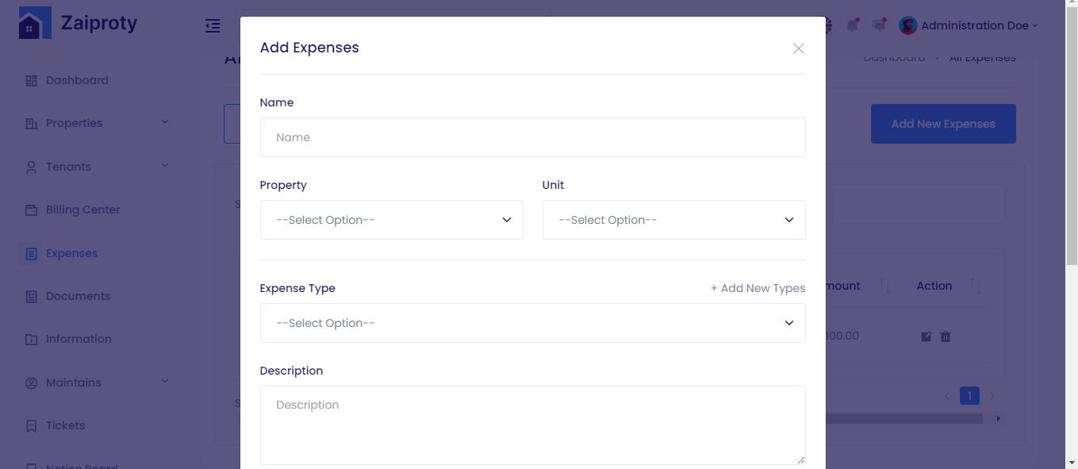Click the Zaiproty logo icon

35,24
